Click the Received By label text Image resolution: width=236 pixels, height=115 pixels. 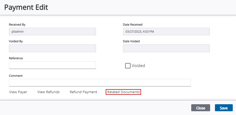point(17,25)
